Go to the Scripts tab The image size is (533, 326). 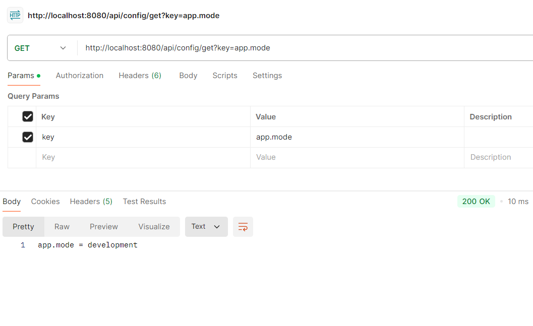coord(225,76)
